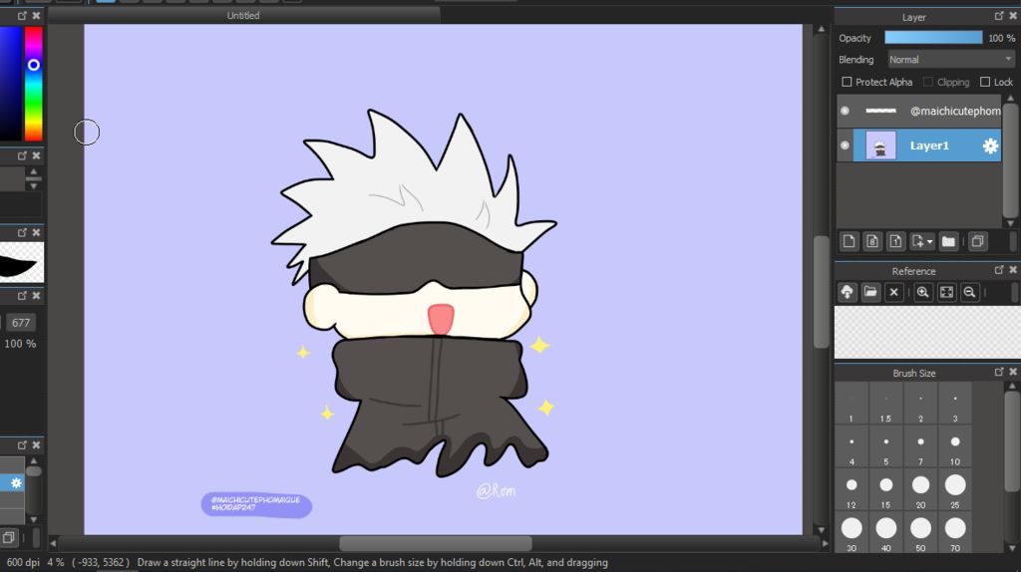The width and height of the screenshot is (1021, 572).
Task: Click the Brush Size scroll up arrow
Action: tap(1011, 387)
